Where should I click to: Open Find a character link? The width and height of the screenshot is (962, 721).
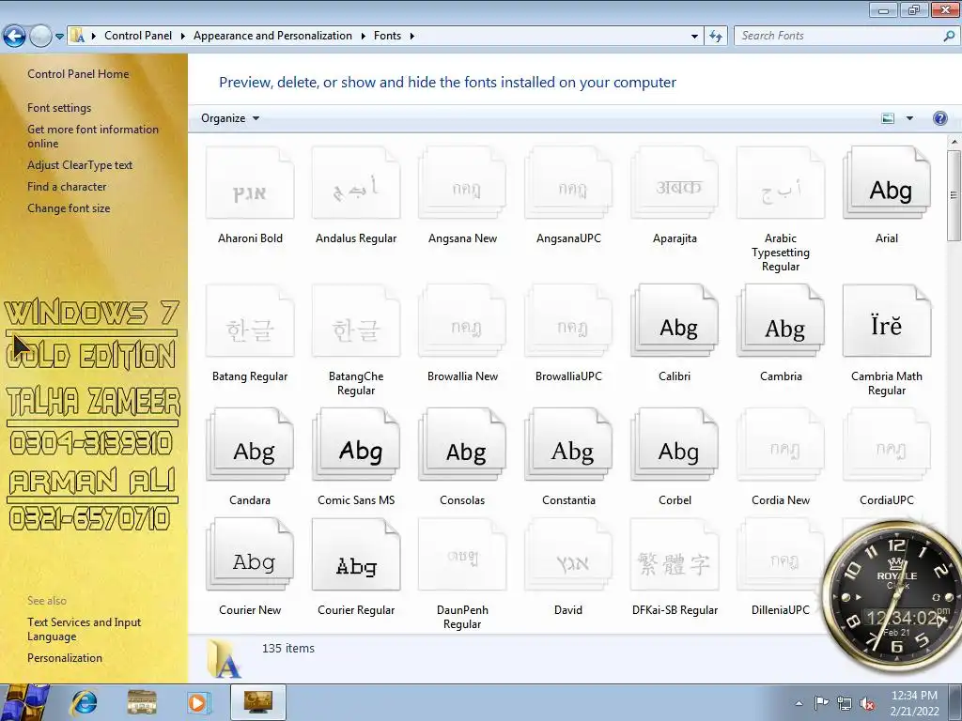[67, 187]
